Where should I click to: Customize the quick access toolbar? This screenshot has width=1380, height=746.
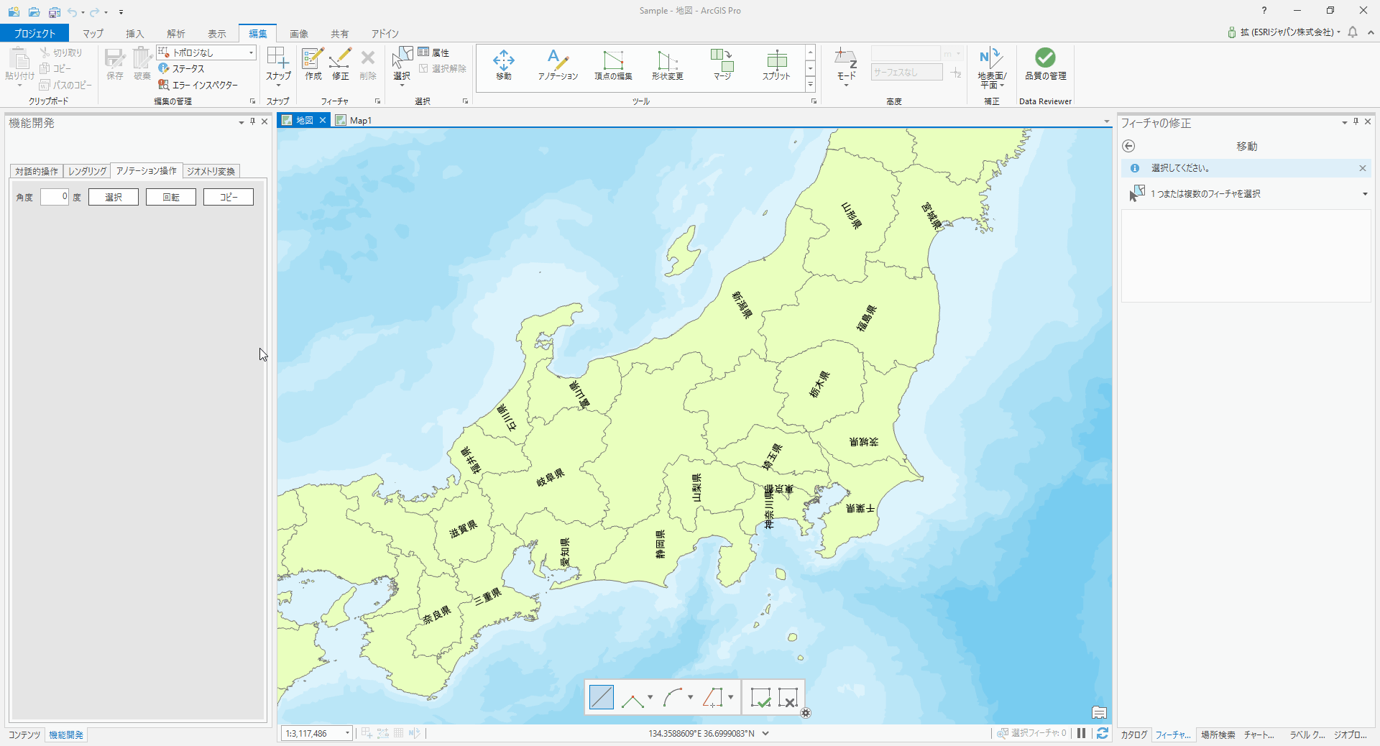point(121,12)
